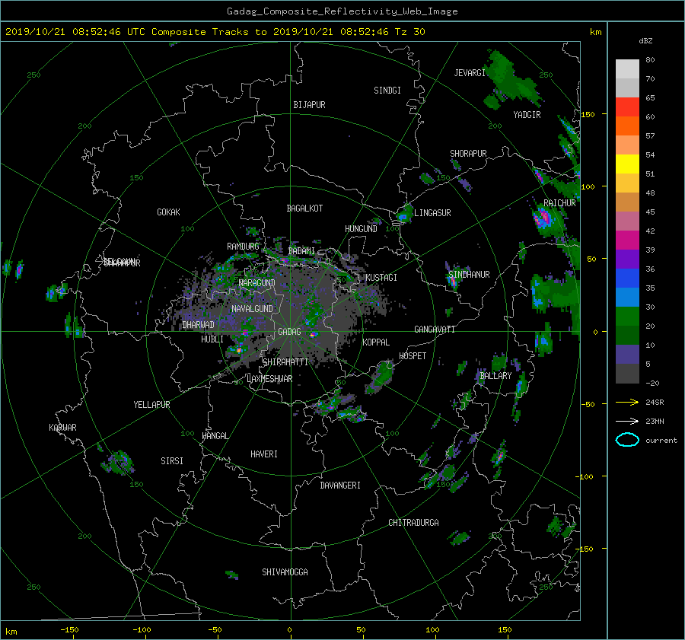Click the -100 value on right axis
The width and height of the screenshot is (685, 640).
click(585, 476)
